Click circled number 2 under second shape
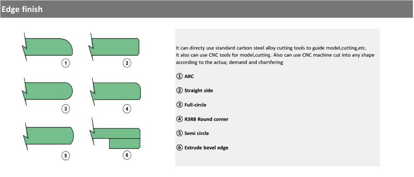Image resolution: width=414 pixels, height=177 pixels. pyautogui.click(x=127, y=63)
